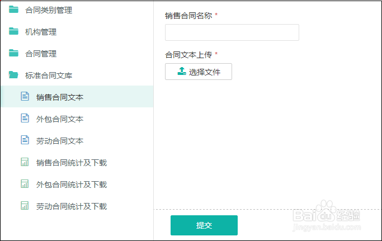Screen dimensions: 382x241
Task: Open 外包合同文本 in the sidebar
Action: click(x=60, y=119)
